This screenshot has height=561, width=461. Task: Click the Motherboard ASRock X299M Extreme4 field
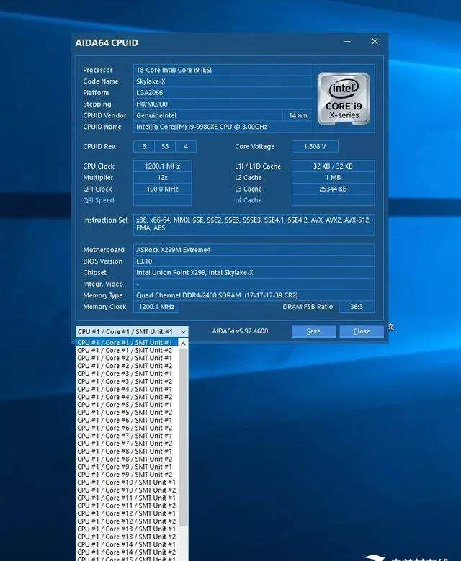[x=254, y=250]
